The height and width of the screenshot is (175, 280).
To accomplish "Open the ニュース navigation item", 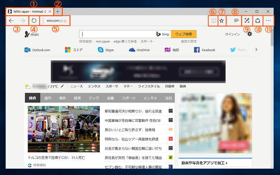I will tap(76, 86).
